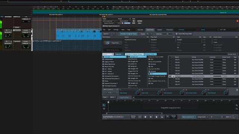Image resolution: width=239 pixels, height=134 pixels.
Task: Select the Fills 10 groove row
Action: (x=203, y=84)
